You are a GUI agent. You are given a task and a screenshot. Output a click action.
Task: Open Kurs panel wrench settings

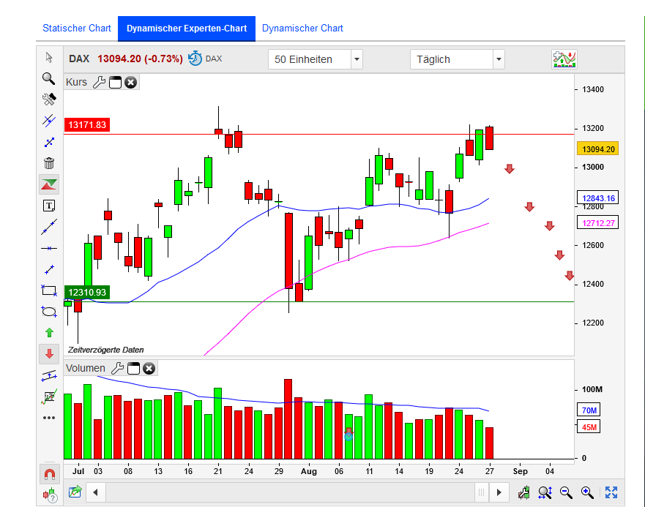click(99, 82)
